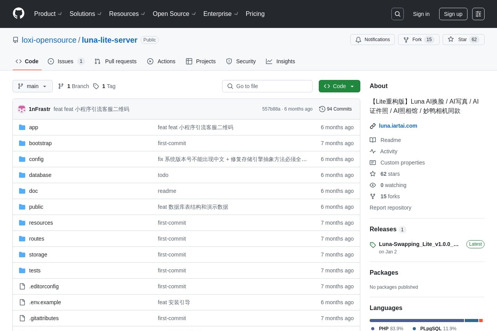Star the repository
This screenshot has width=497, height=331.
coord(464,40)
